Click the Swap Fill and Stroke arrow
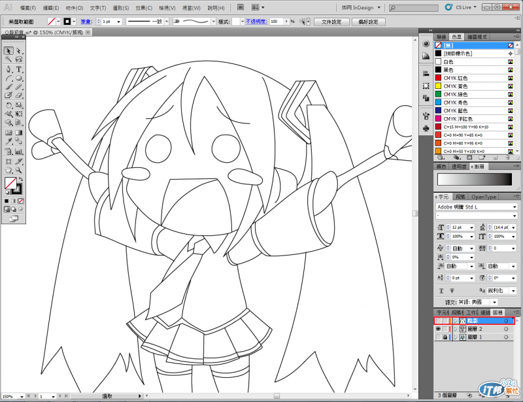This screenshot has height=402, width=523. click(x=21, y=180)
